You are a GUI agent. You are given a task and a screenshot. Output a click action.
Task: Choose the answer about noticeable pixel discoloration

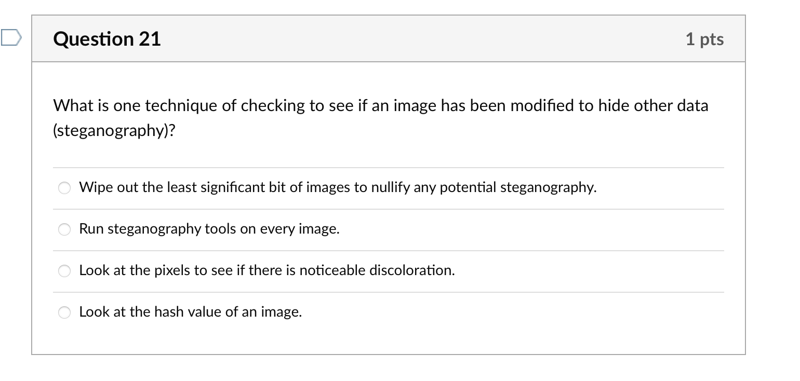267,270
